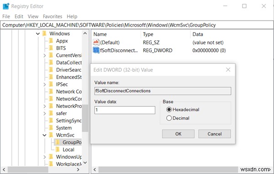This screenshot has height=174, width=274.
Task: Open the Help menu
Action: tap(72, 16)
